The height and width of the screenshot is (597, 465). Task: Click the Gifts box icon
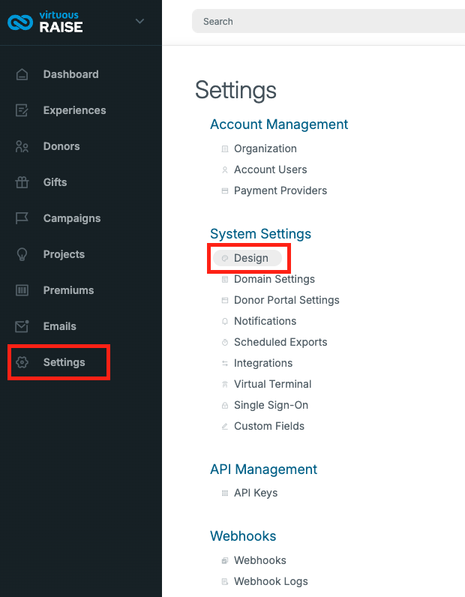[22, 182]
